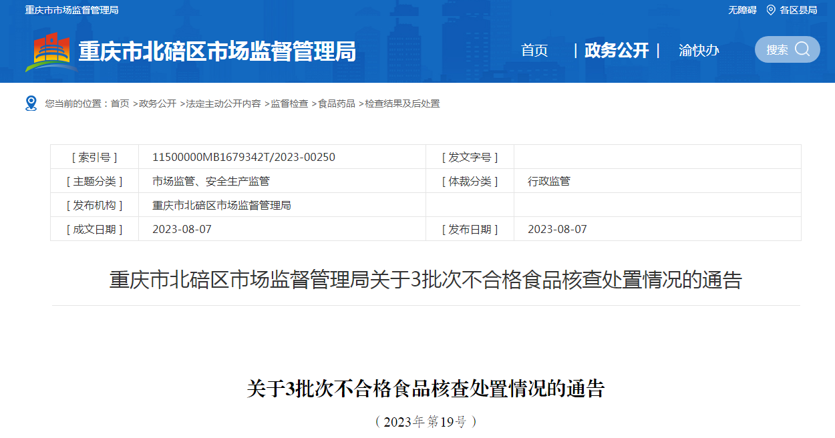Go to 监督检查 in the breadcrumb
Viewport: 835px width, 438px height.
289,103
